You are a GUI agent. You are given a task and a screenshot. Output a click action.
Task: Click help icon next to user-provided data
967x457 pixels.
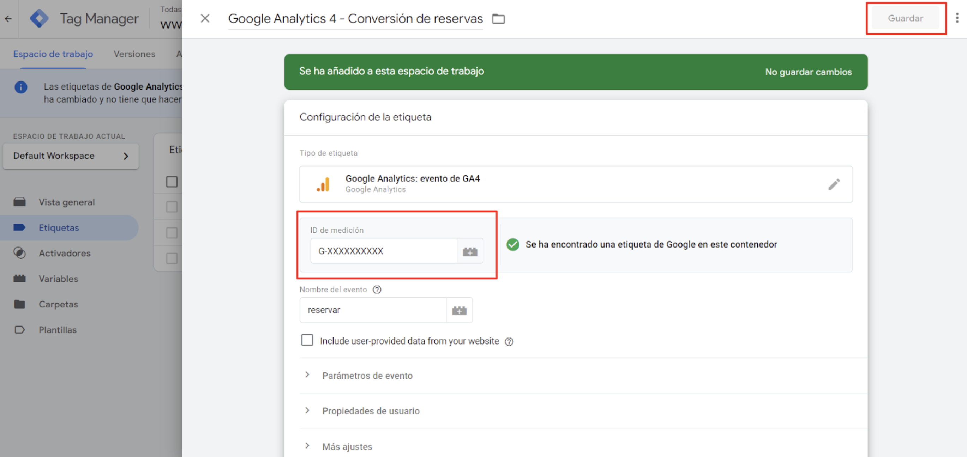pyautogui.click(x=509, y=341)
